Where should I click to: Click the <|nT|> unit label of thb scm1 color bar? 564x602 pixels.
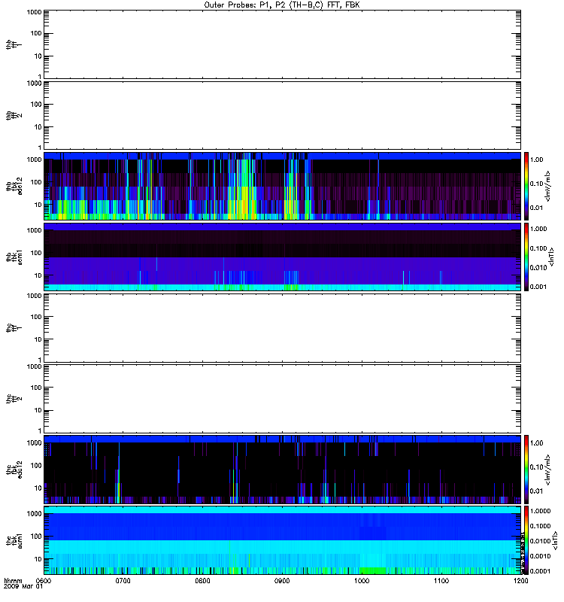(552, 257)
